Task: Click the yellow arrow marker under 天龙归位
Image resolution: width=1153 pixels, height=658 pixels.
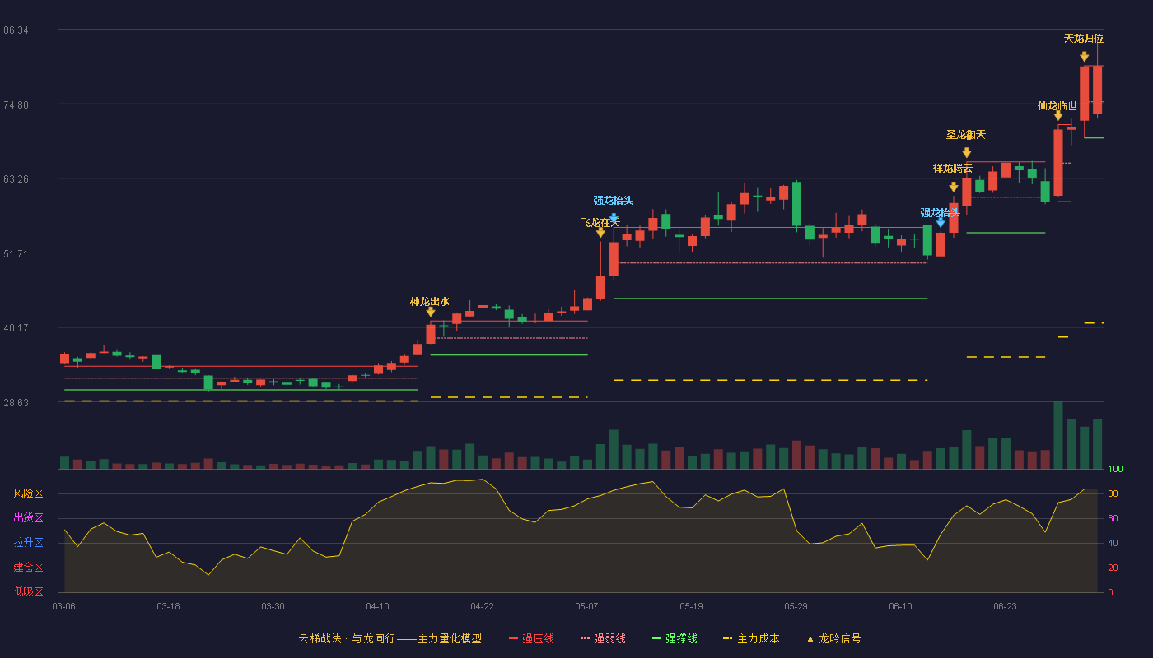Action: [x=1085, y=57]
